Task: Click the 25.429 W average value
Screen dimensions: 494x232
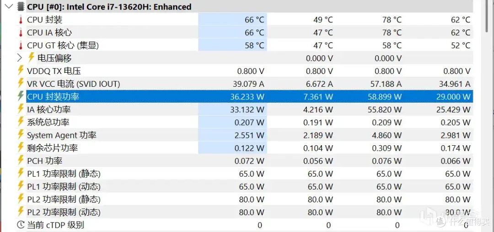Action: (454, 110)
